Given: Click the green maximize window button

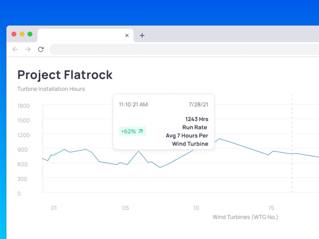Looking at the screenshot, I should (x=30, y=34).
